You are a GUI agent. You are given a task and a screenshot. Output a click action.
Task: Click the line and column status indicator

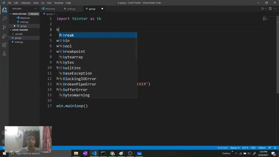click(x=222, y=148)
